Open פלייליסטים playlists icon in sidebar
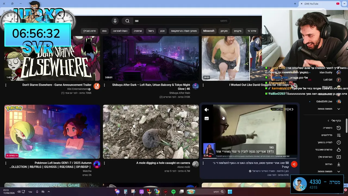The image size is (348, 196). pos(338,135)
